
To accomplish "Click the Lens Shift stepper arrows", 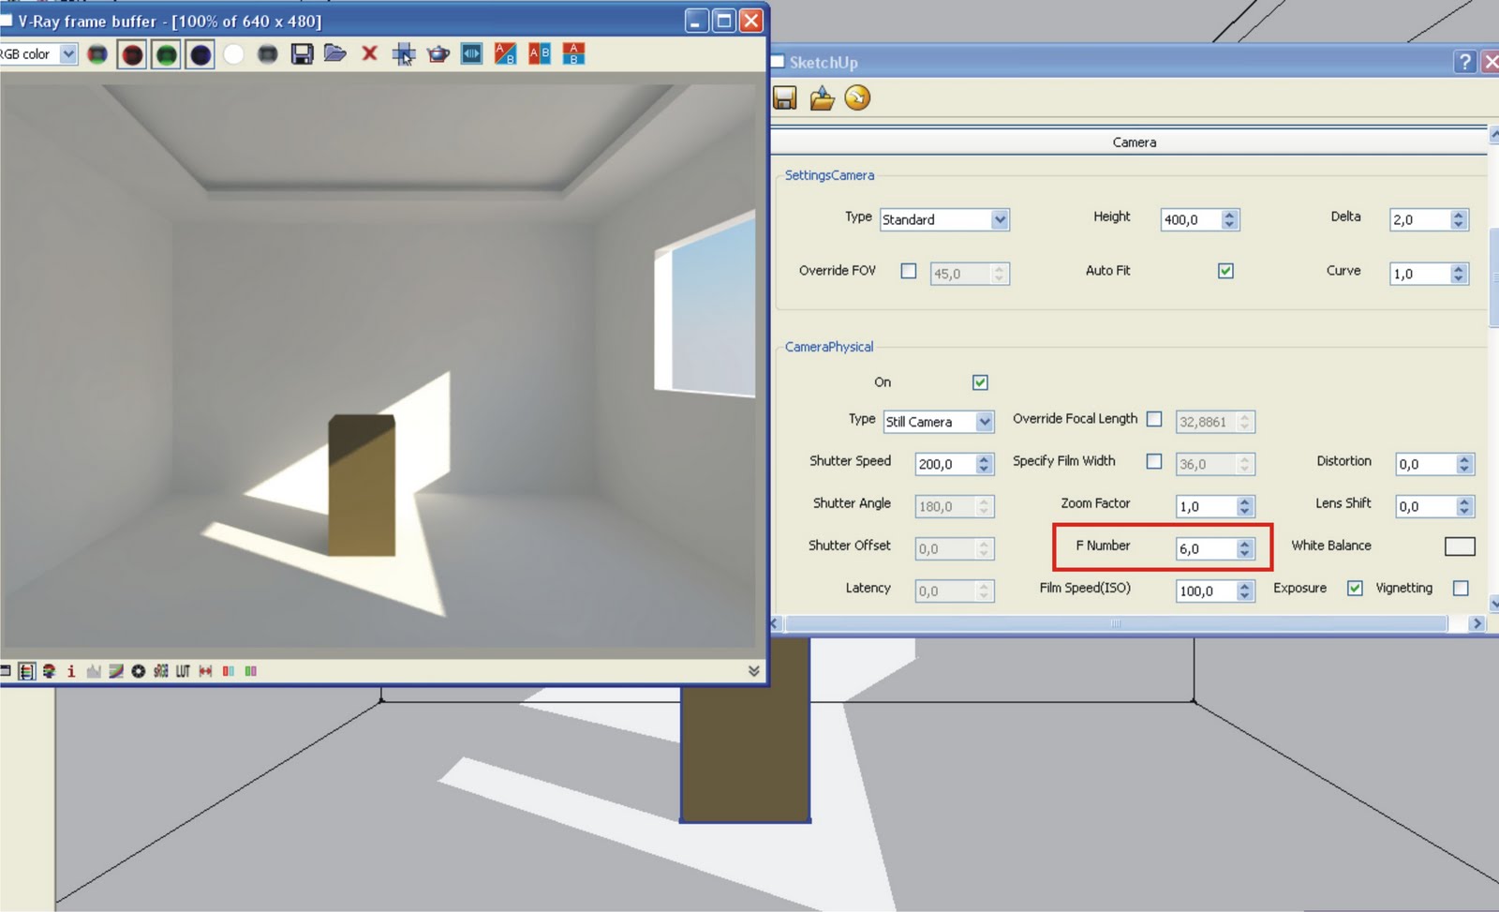I will pos(1464,506).
